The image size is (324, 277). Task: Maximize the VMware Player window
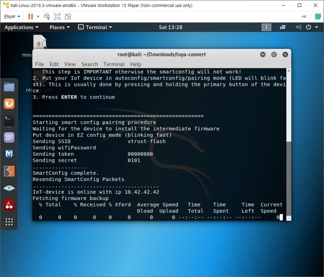point(299,5)
